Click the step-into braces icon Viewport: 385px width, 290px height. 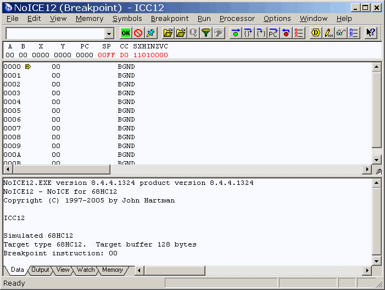pyautogui.click(x=261, y=33)
